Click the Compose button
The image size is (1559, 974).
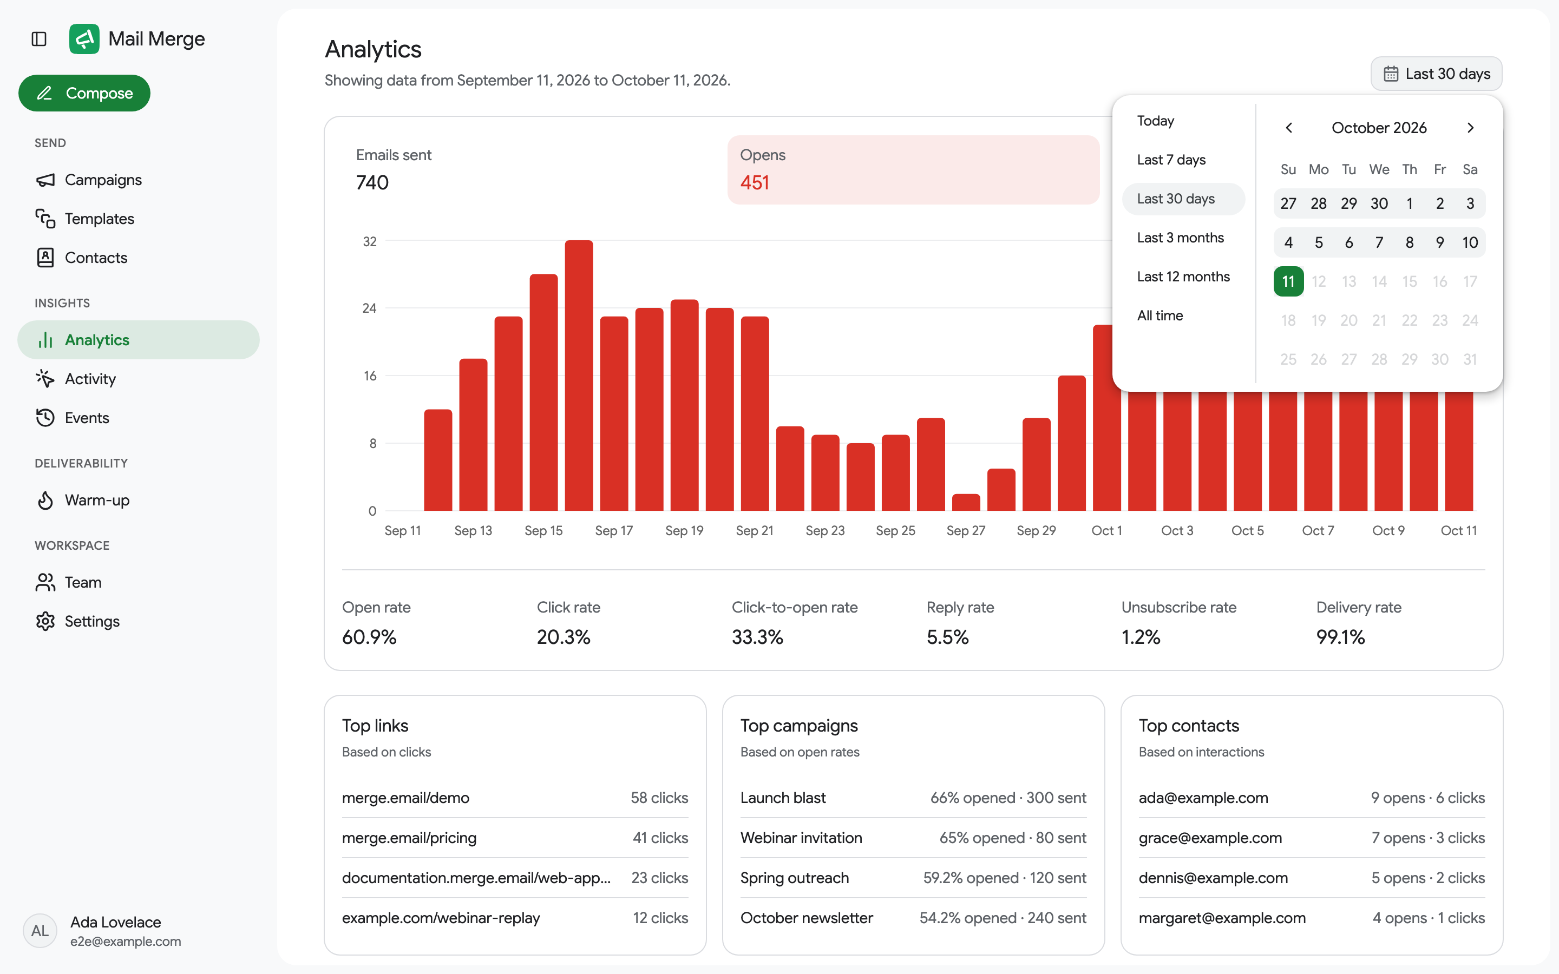[x=84, y=93]
